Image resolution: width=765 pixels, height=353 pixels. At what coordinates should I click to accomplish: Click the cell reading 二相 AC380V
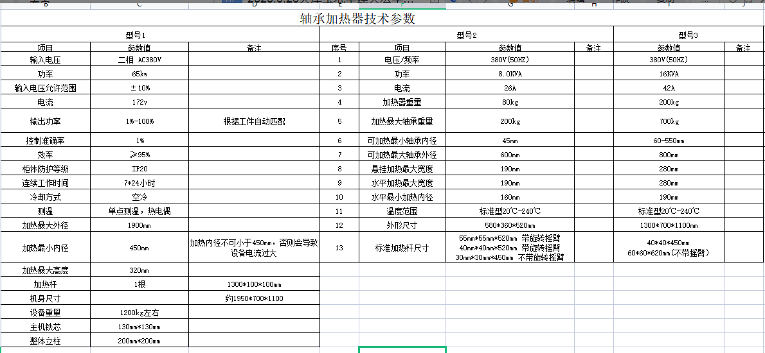(x=139, y=60)
